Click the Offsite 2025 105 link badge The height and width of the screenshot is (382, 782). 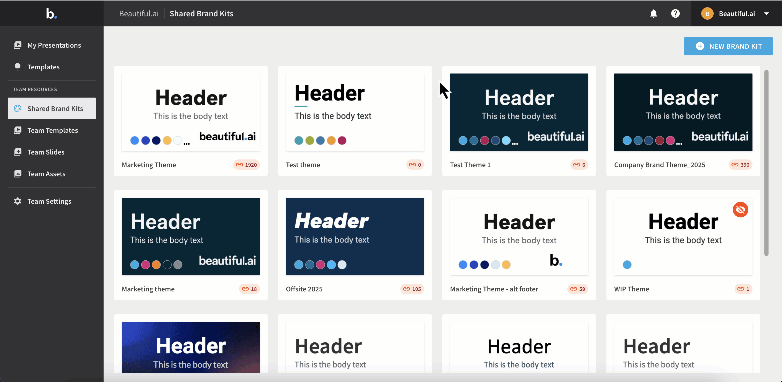click(x=412, y=289)
